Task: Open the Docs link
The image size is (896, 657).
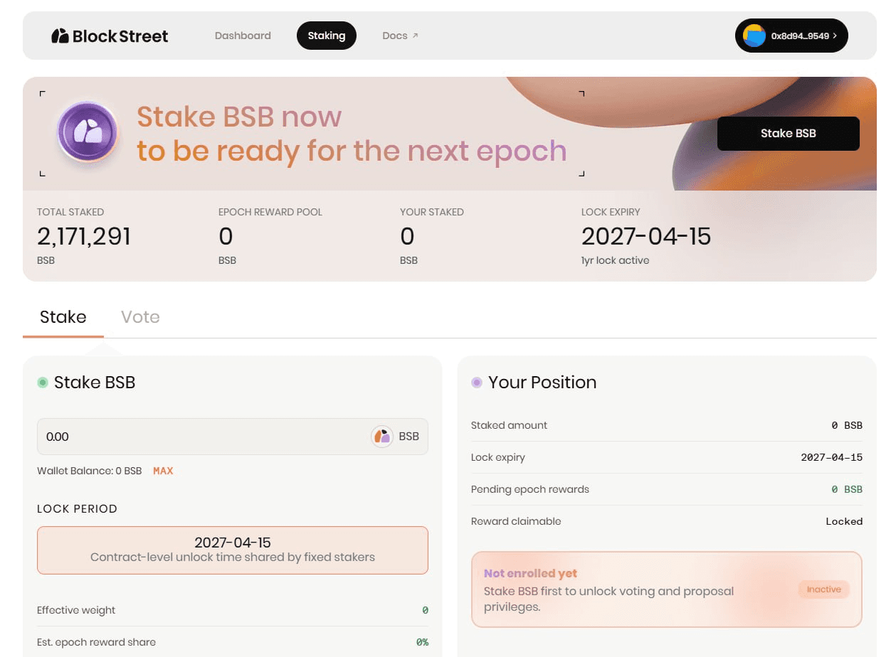Action: 395,36
